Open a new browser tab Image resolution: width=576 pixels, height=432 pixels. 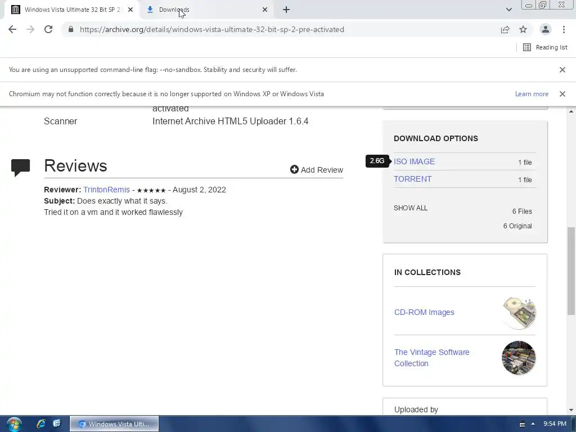pyautogui.click(x=286, y=10)
